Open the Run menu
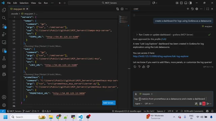216x121 pixels. 46,3
